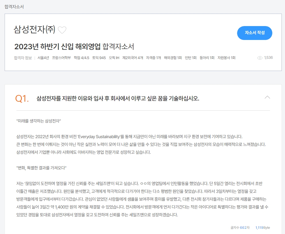Screen dimensions: 285x234
Task: Favorite 삼성전자(주) with the heart icon
Action: tap(62, 30)
